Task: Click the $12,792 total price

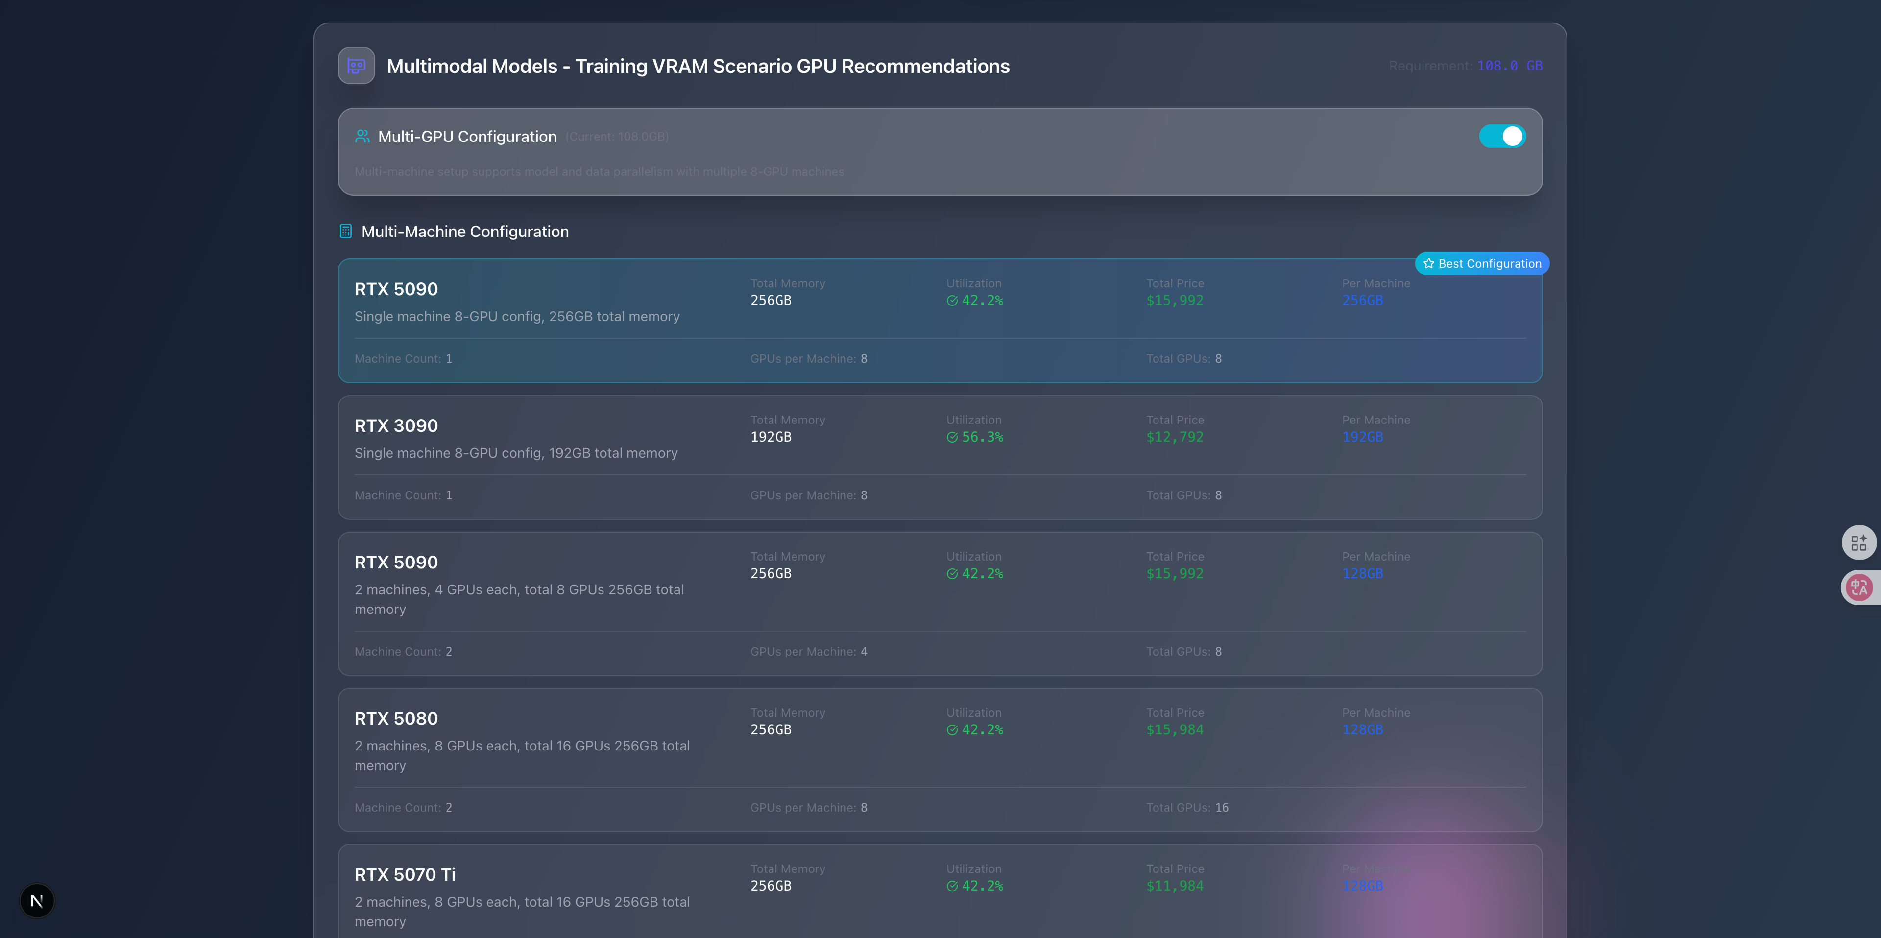Action: click(x=1175, y=437)
